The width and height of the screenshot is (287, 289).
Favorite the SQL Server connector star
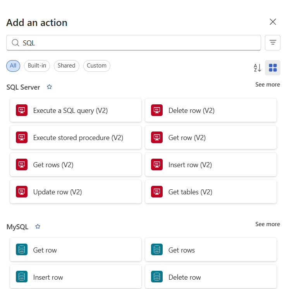pyautogui.click(x=49, y=87)
